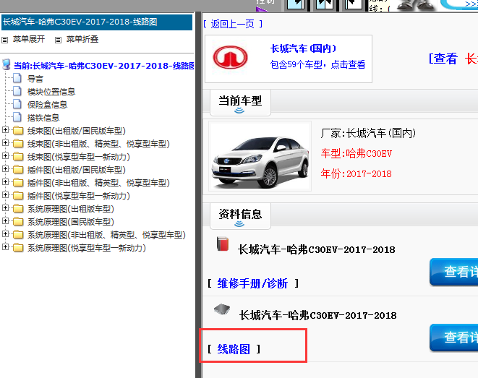Screen dimensions: 478x378
Task: Expand the 插件图(非出租版、精英型、悦享型车型) node
Action: (x=5, y=182)
